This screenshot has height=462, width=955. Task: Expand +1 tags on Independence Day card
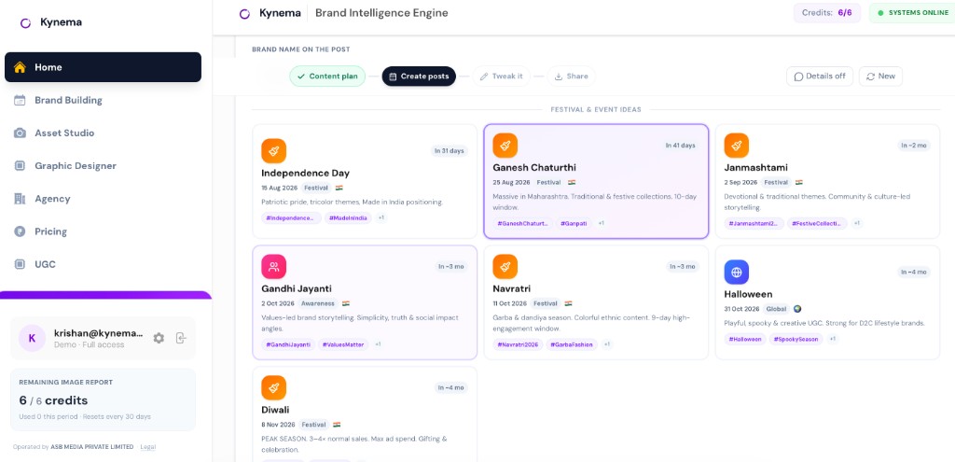point(381,217)
